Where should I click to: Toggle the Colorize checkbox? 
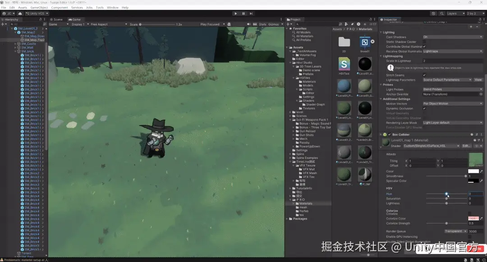pos(469,213)
